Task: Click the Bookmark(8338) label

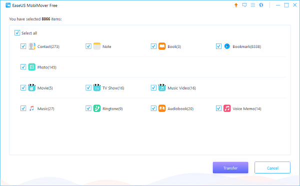Action: pyautogui.click(x=247, y=46)
